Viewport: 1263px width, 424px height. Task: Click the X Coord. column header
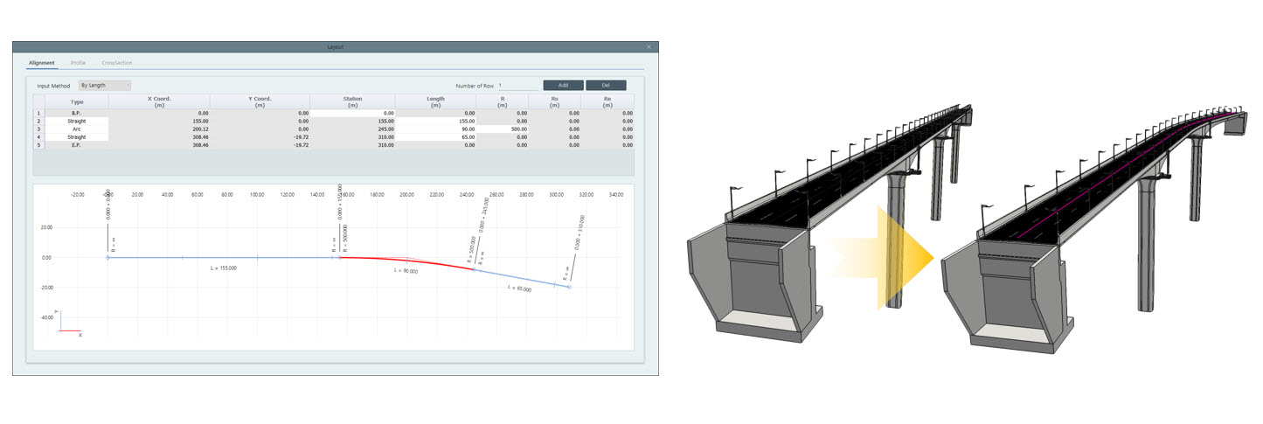click(159, 101)
